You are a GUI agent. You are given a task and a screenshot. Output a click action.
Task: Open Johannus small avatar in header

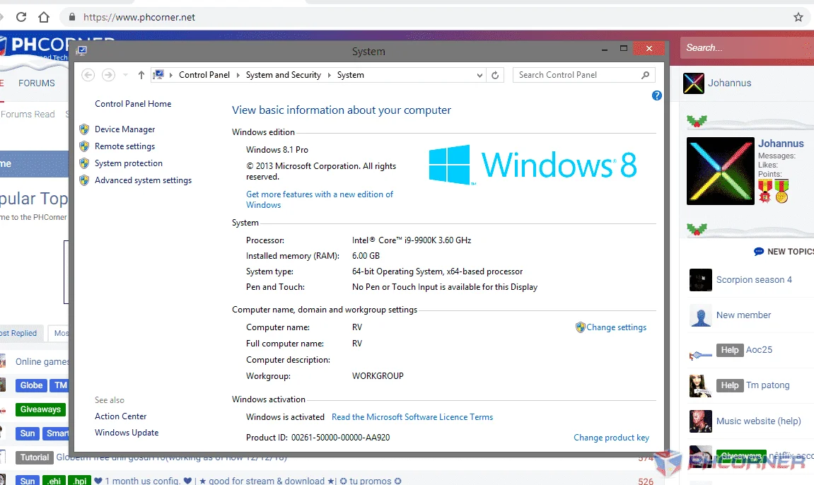coord(694,83)
